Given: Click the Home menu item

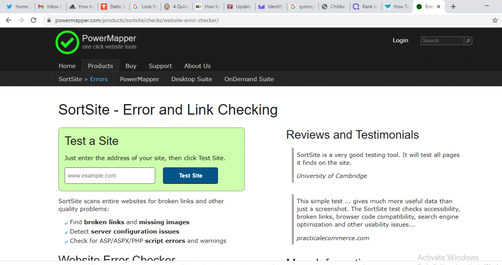Looking at the screenshot, I should 67,66.
